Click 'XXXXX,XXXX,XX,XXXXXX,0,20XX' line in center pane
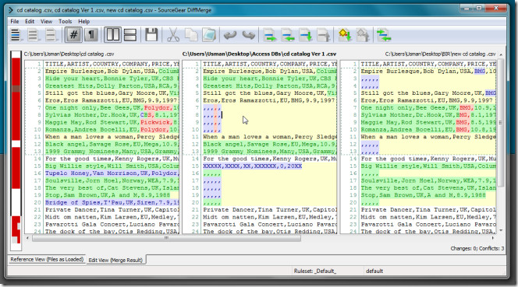This screenshot has height=287, width=518. [x=253, y=166]
